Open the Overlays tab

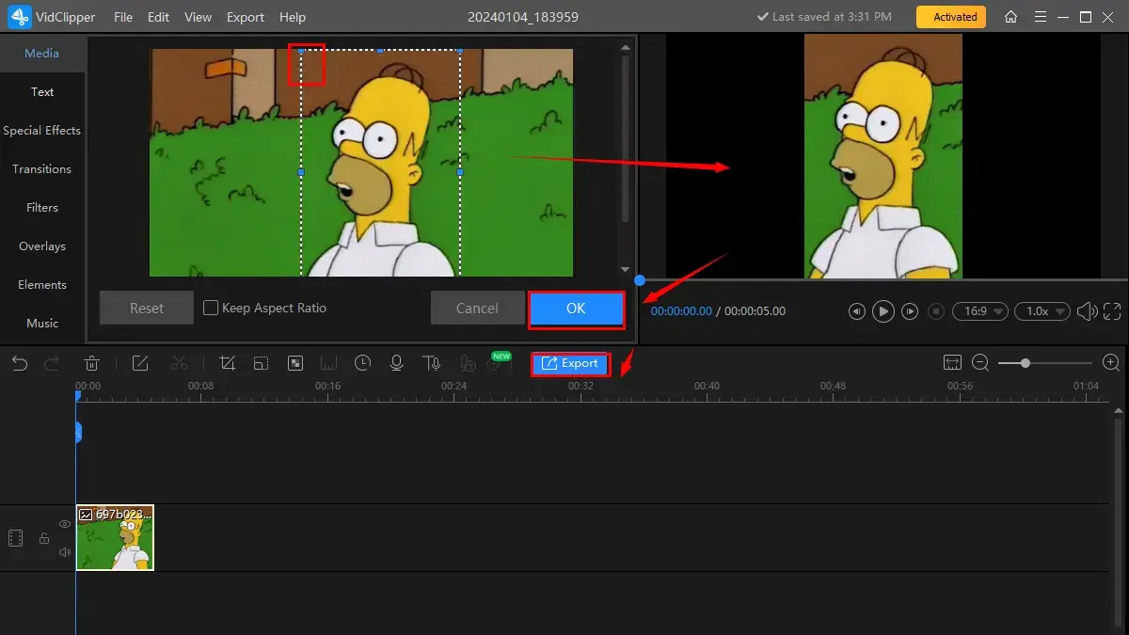[x=42, y=246]
